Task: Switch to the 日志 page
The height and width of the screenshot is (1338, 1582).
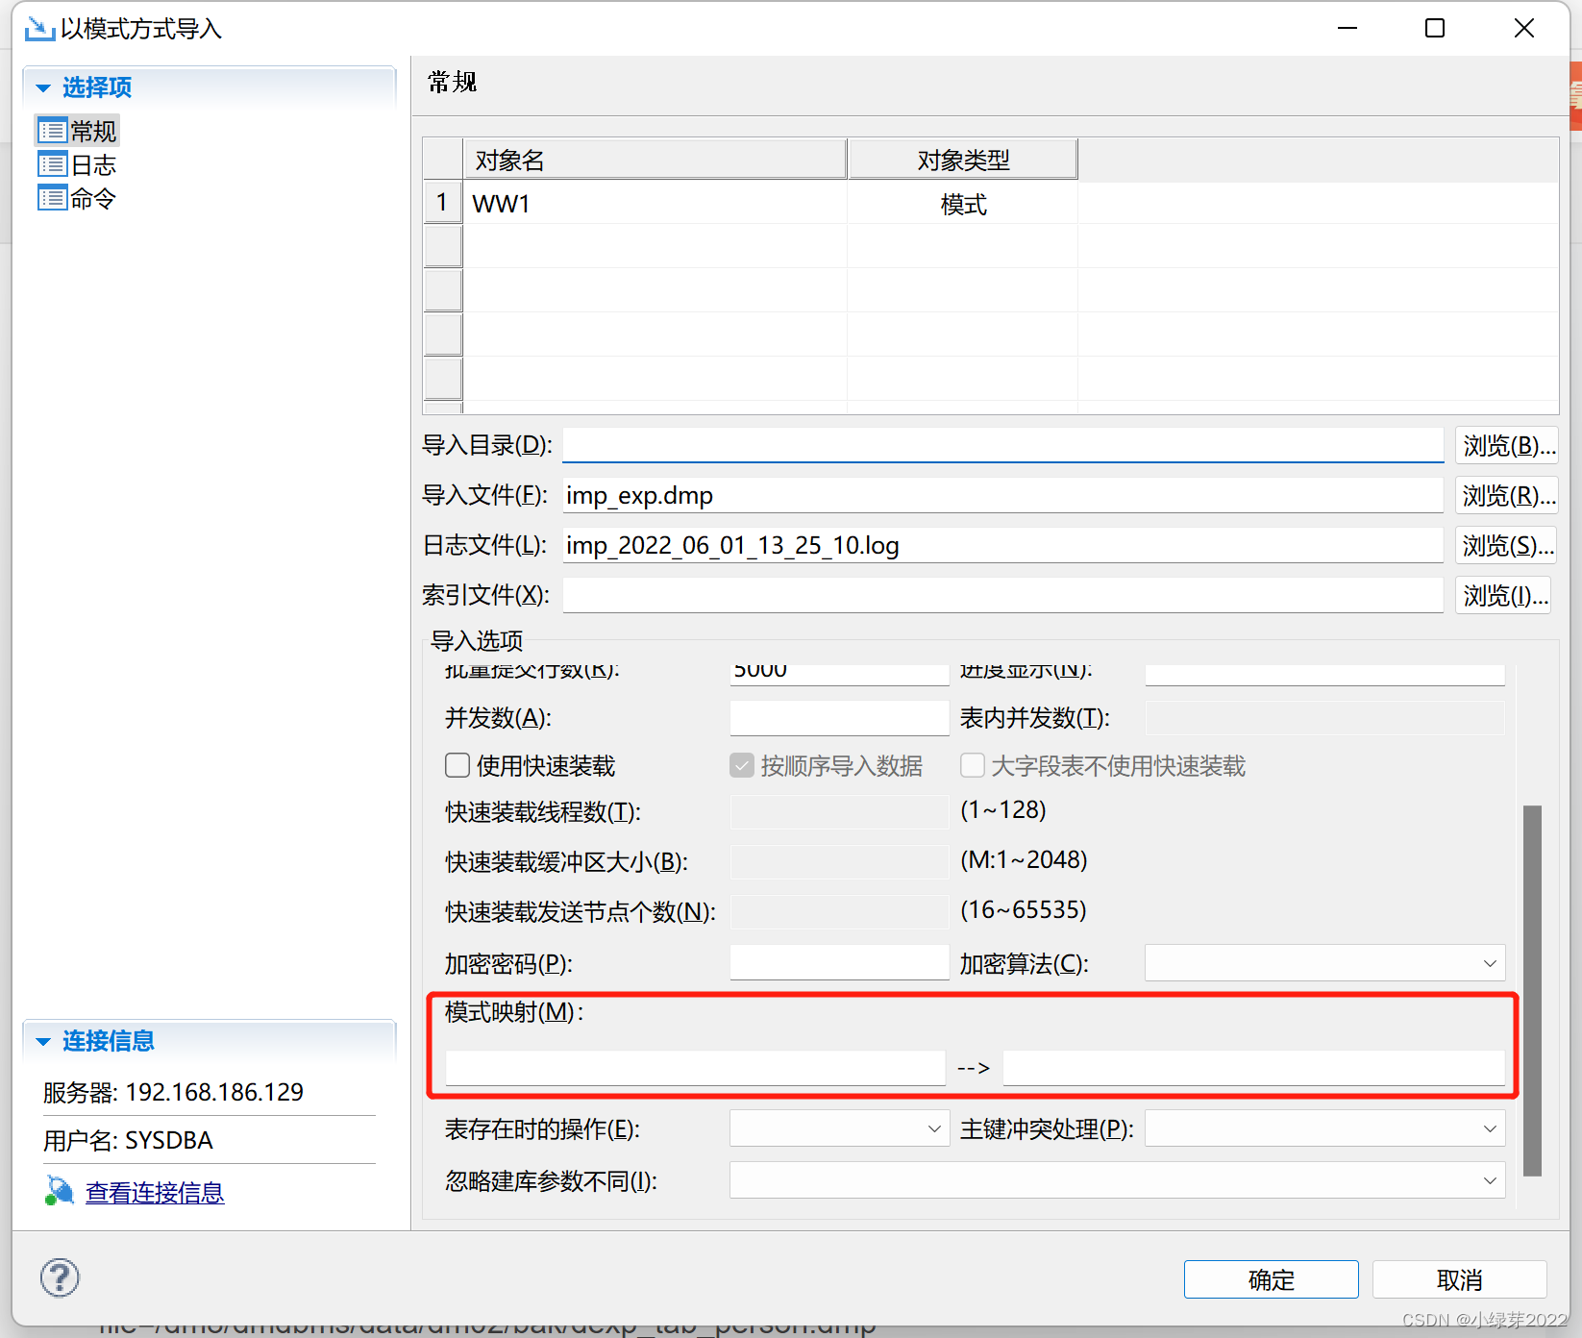Action: [93, 163]
